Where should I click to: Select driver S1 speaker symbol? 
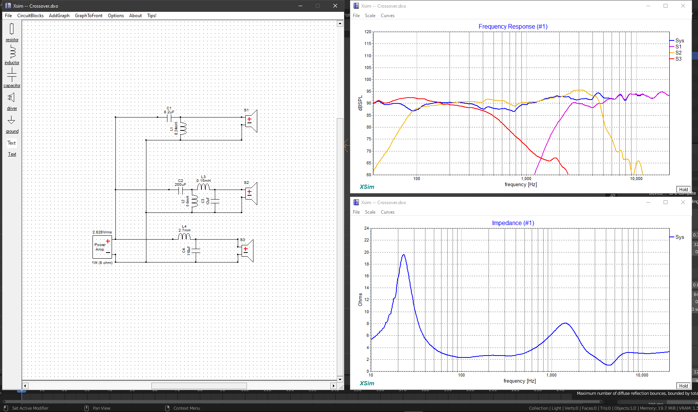[251, 121]
